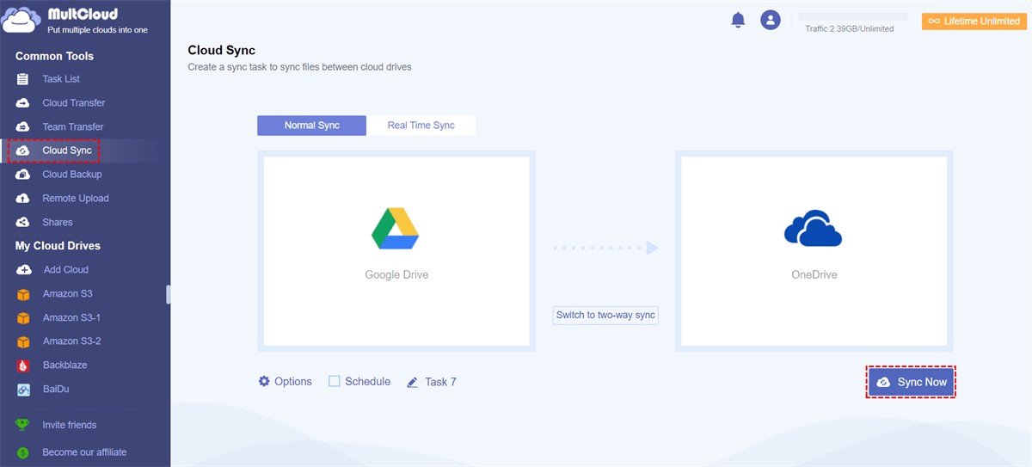The width and height of the screenshot is (1032, 467).
Task: Open Amazon S3 drive in sidebar
Action: tap(67, 294)
